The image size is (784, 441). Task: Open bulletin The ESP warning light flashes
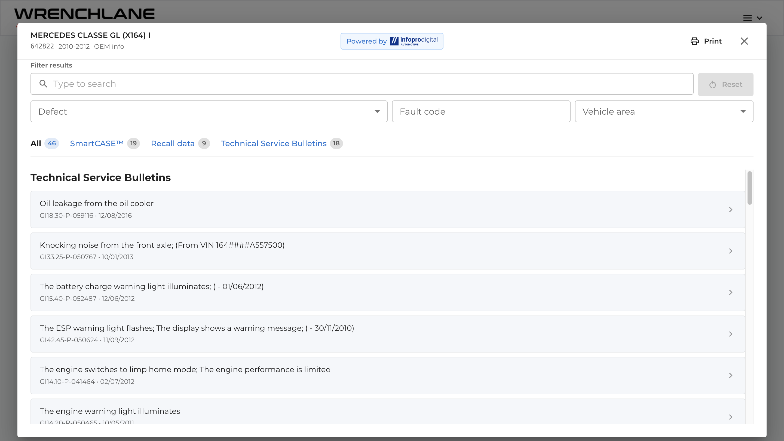(x=388, y=334)
